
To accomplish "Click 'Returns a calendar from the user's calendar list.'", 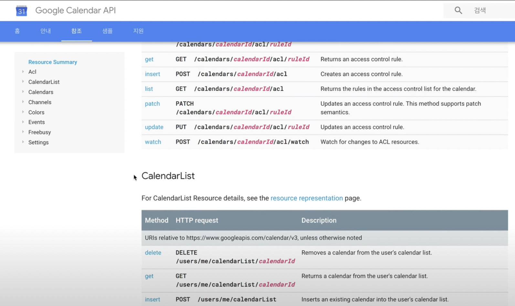I will coord(364,276).
